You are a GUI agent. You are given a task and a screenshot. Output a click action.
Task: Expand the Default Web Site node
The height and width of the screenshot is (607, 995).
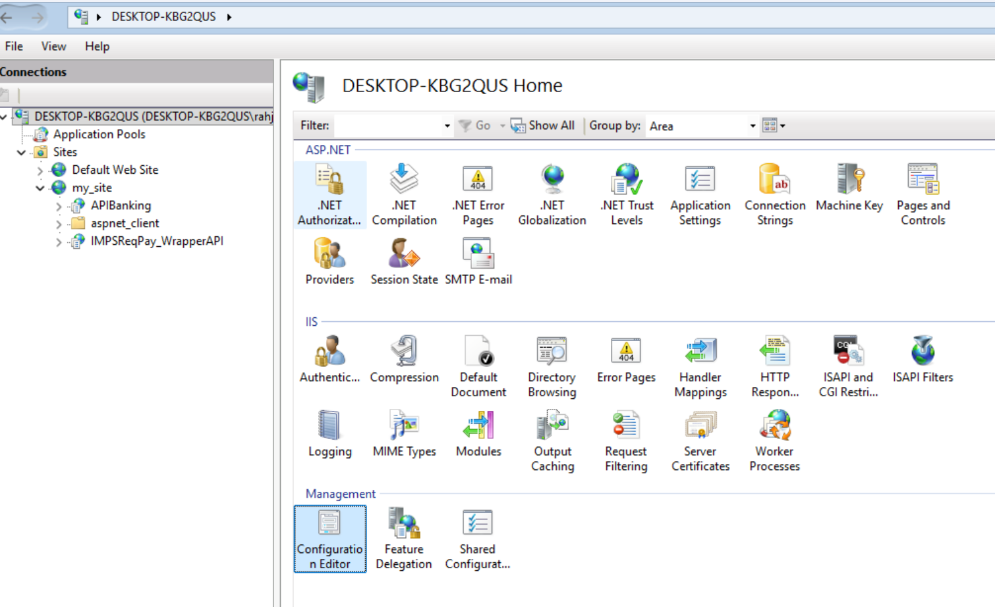coord(40,171)
